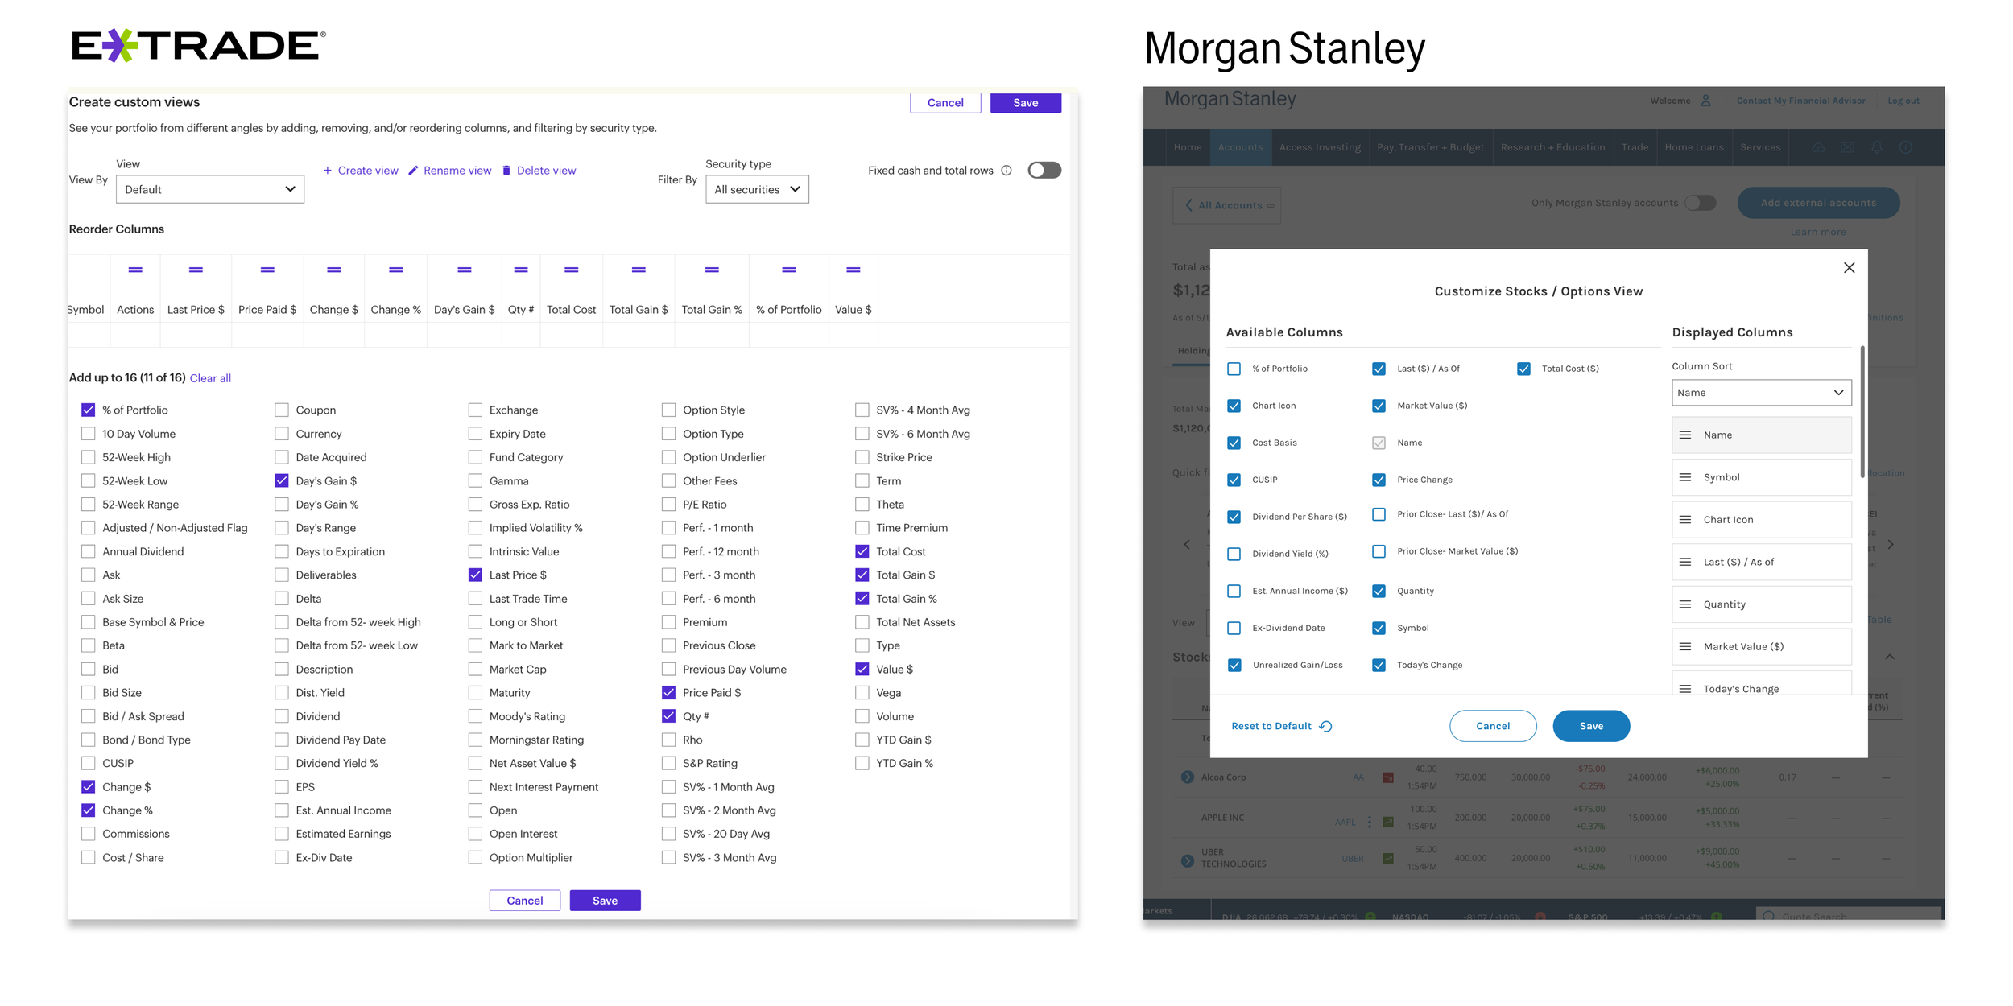This screenshot has height=1006, width=2013.
Task: Click the Delete view trash icon
Action: [x=506, y=171]
